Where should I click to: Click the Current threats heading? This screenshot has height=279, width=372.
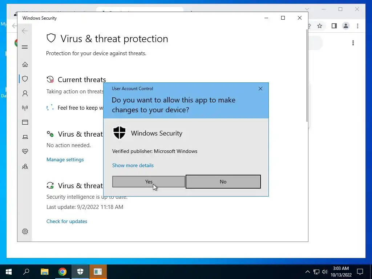[82, 80]
